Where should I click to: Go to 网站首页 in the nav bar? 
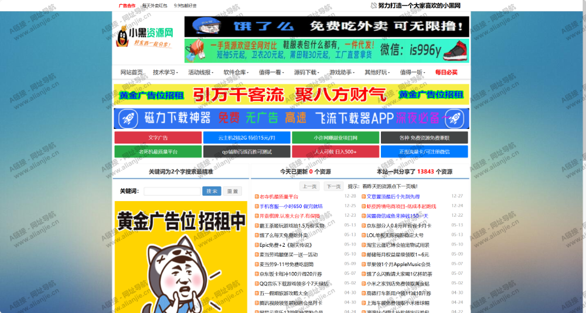click(x=131, y=73)
